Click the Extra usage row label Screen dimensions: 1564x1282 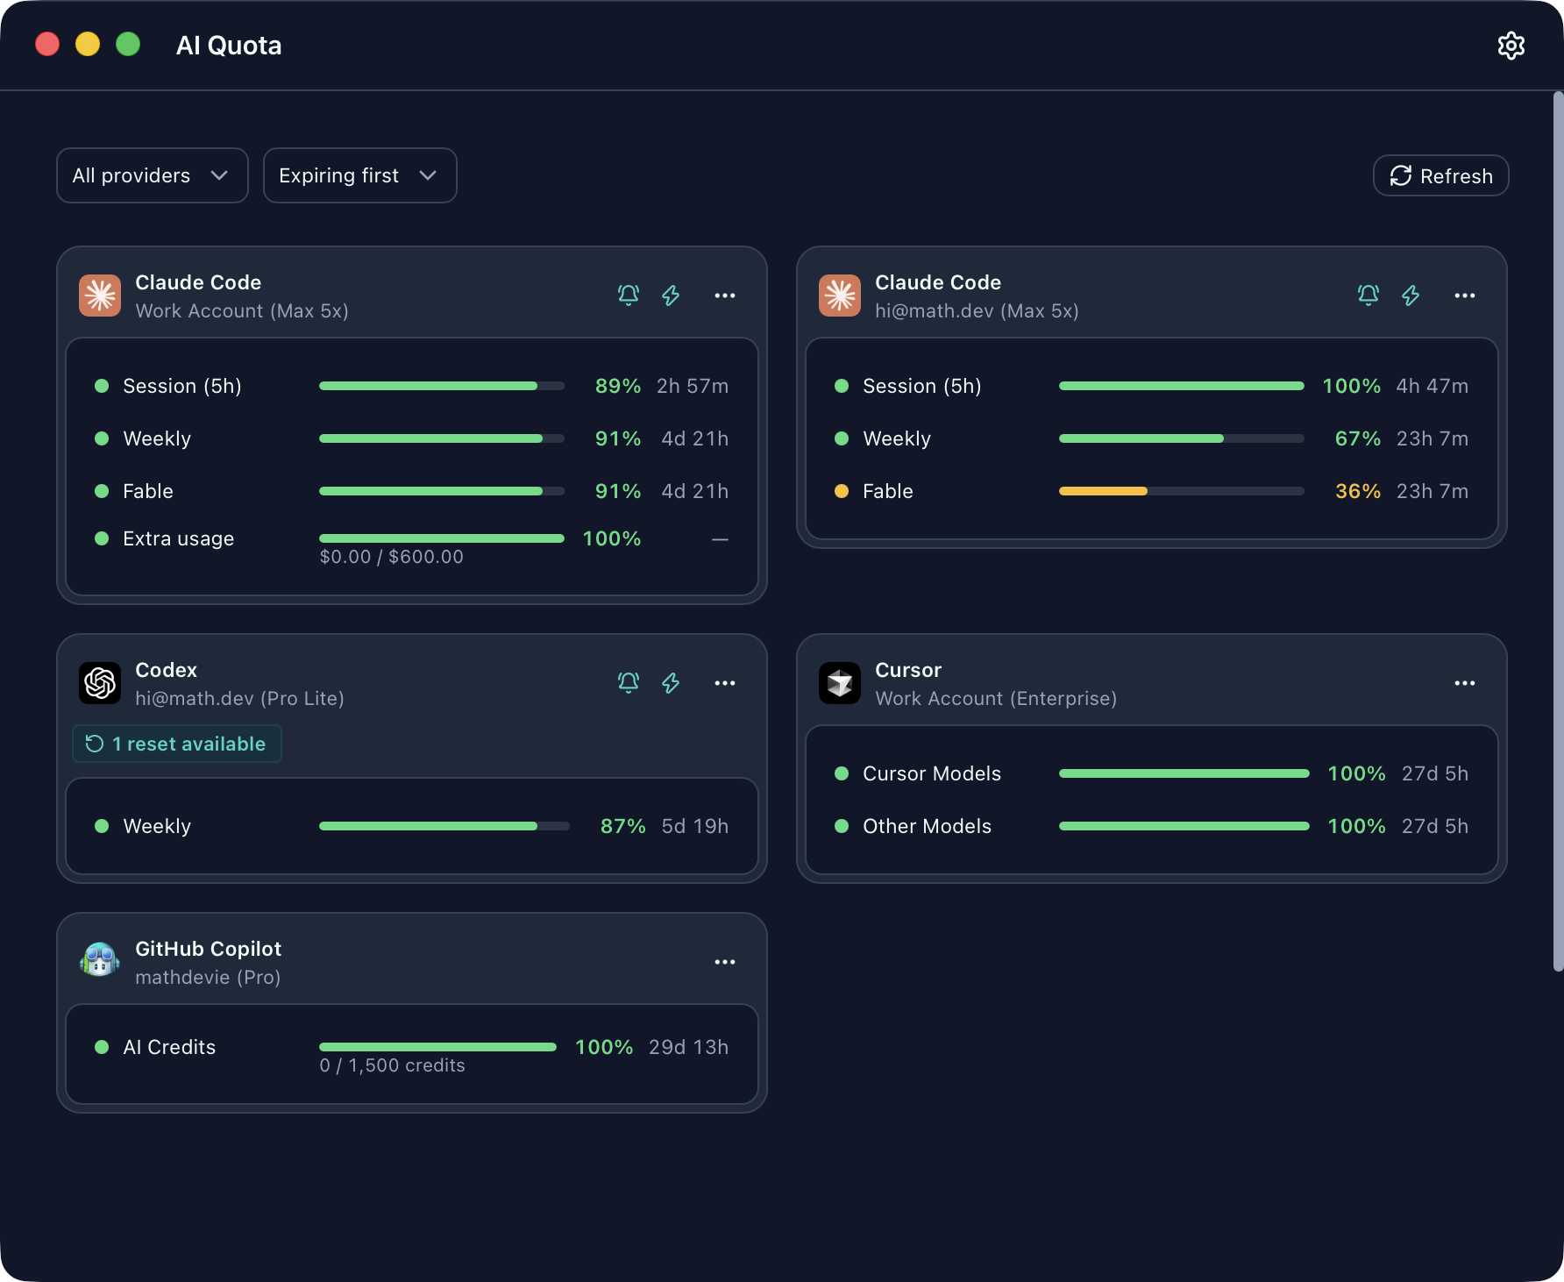[179, 538]
